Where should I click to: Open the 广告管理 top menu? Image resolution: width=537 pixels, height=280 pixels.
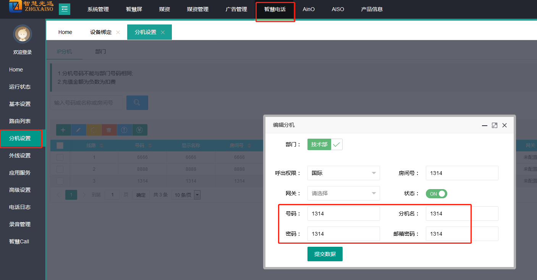click(x=236, y=9)
